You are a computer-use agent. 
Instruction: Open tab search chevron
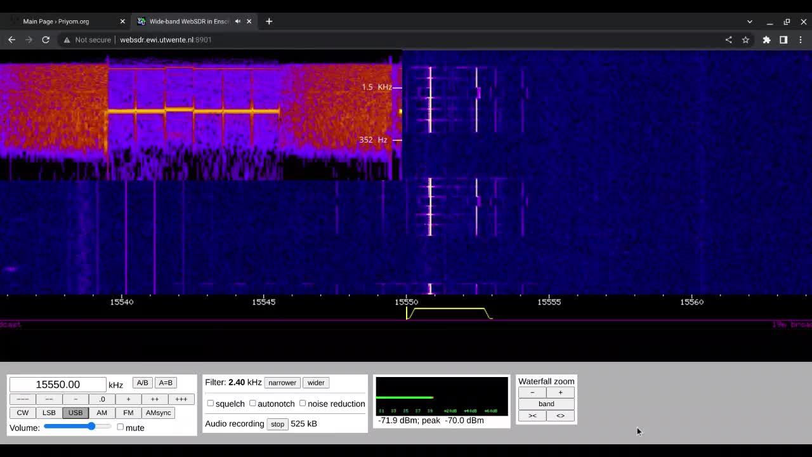point(749,22)
